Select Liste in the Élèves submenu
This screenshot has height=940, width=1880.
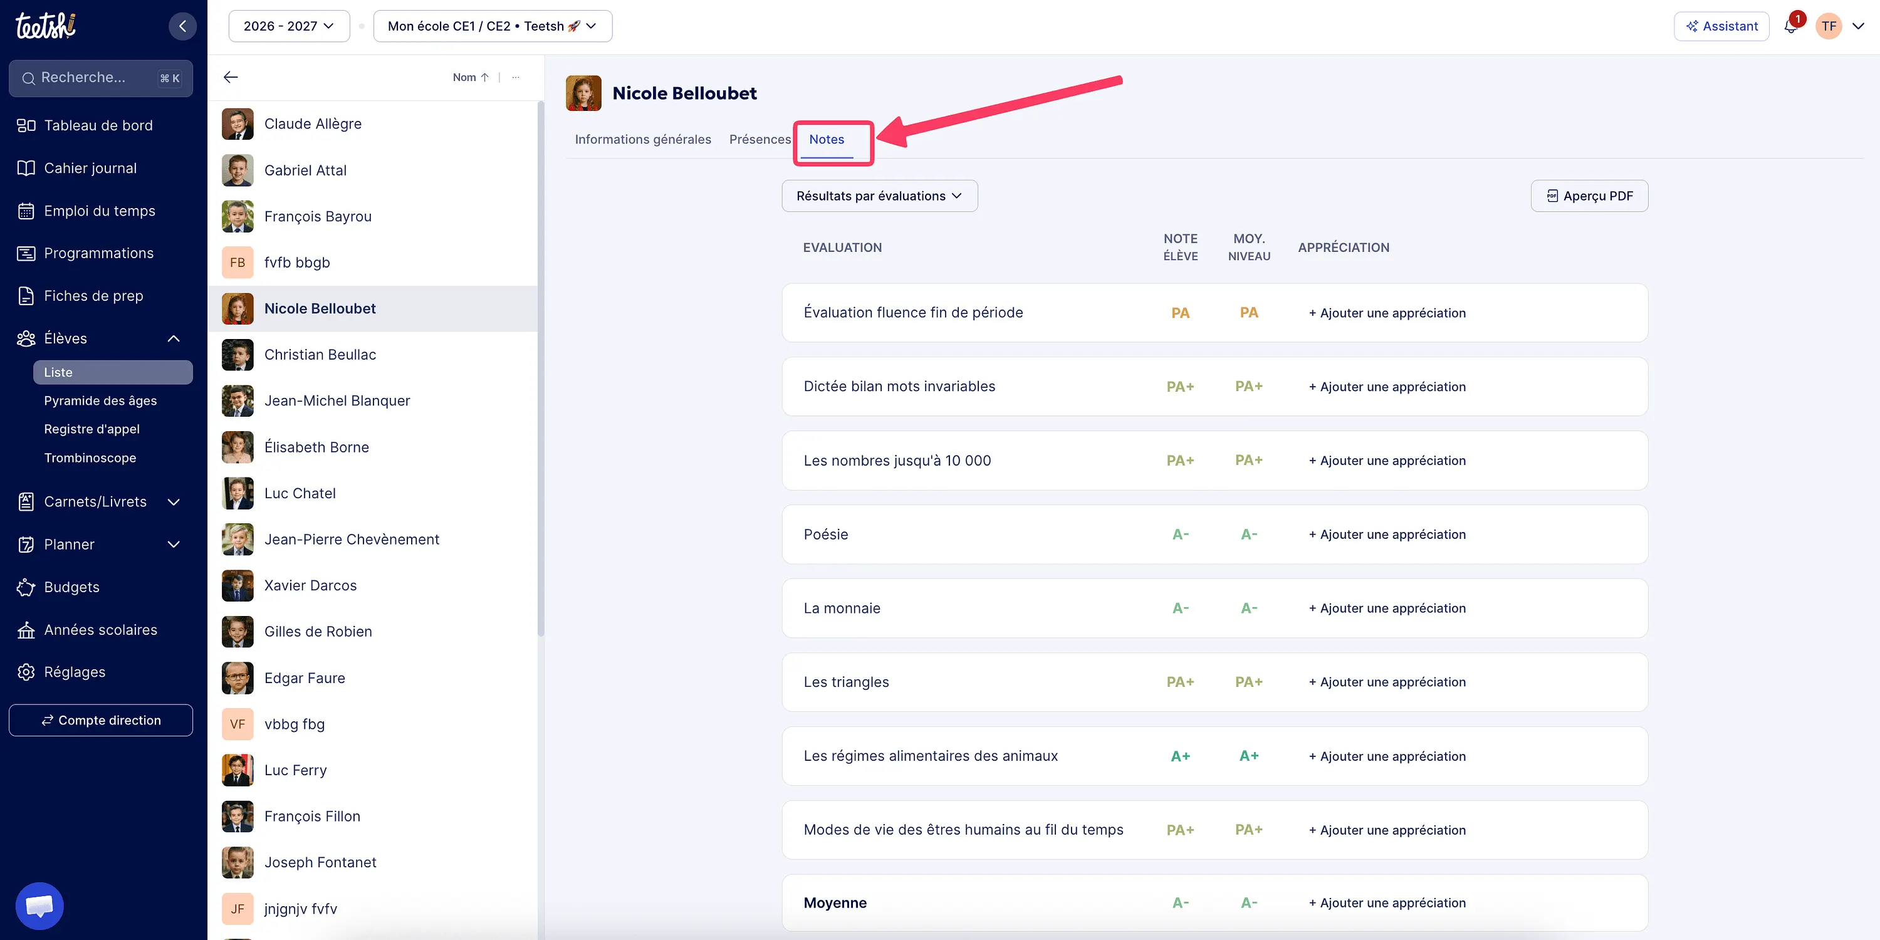[113, 372]
